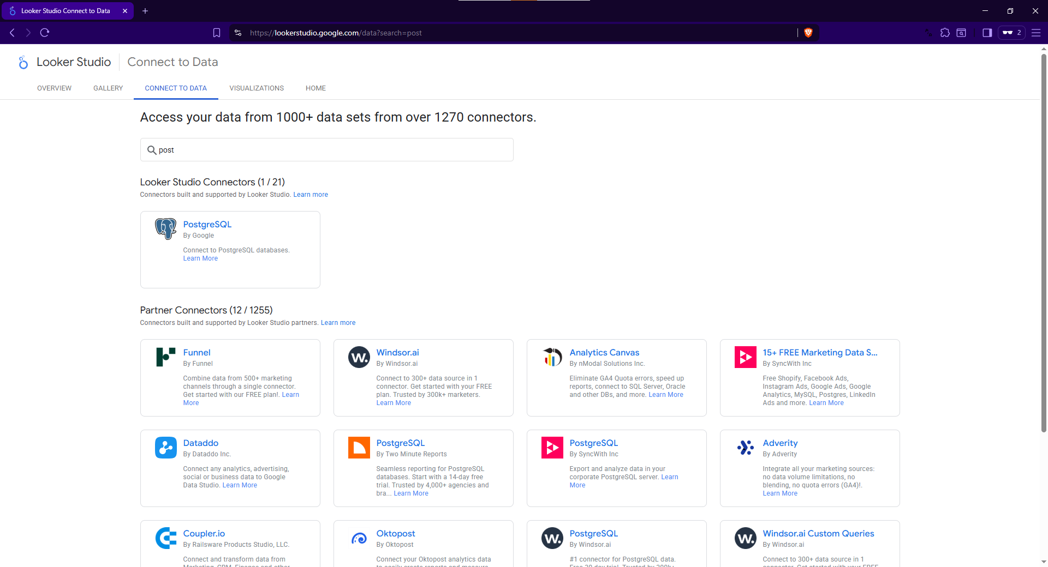Click the Oktopost connector logo
This screenshot has width=1048, height=567.
(359, 539)
